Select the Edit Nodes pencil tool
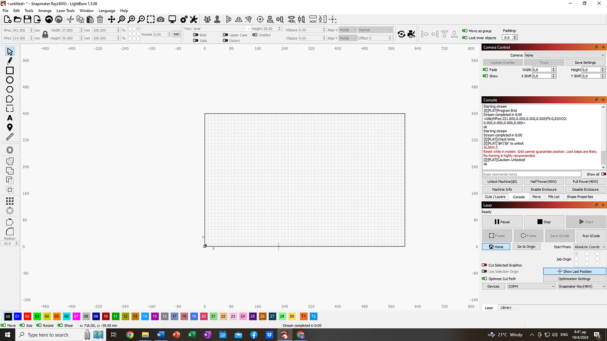The width and height of the screenshot is (607, 341). pos(10,61)
